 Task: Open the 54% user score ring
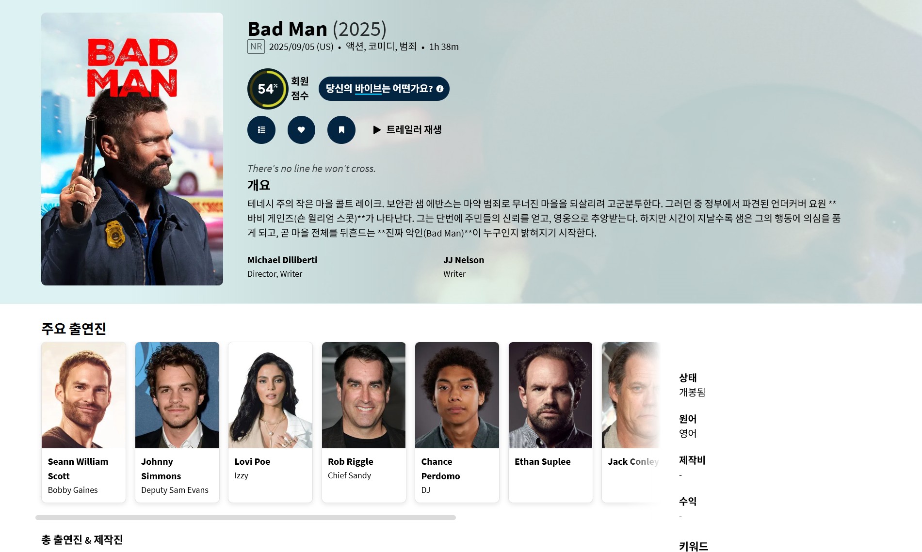tap(268, 89)
